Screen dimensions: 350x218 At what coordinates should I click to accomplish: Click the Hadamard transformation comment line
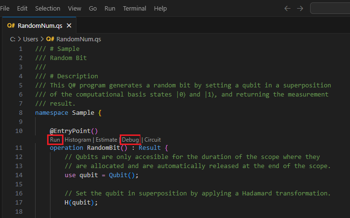point(198,193)
